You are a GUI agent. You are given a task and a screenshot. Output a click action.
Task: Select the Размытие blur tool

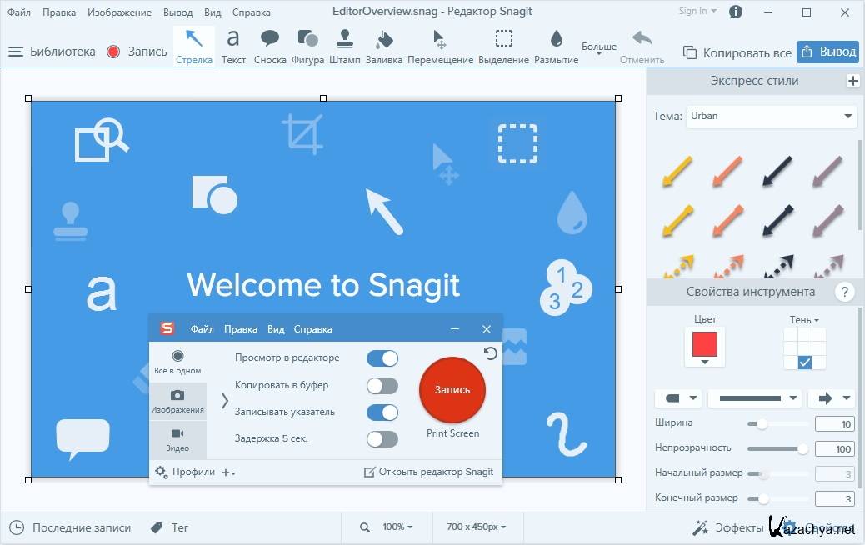click(556, 45)
